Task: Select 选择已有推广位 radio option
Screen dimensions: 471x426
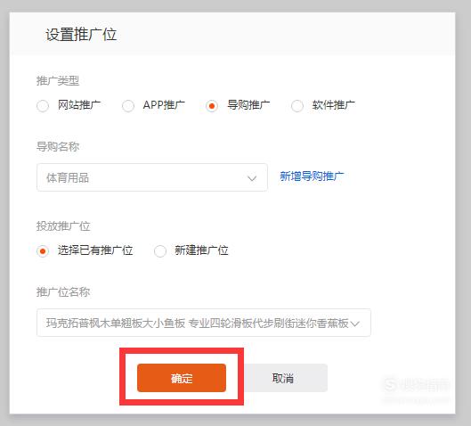Action: 43,251
